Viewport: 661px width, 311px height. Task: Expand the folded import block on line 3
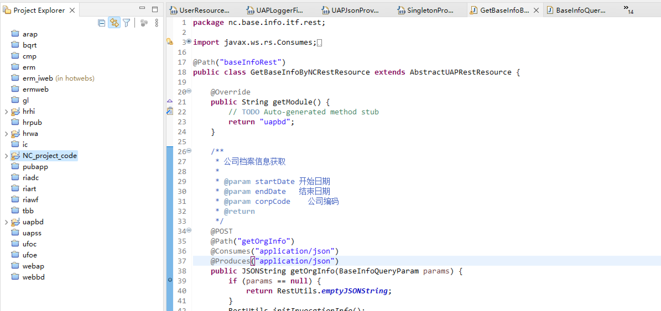[x=189, y=41]
